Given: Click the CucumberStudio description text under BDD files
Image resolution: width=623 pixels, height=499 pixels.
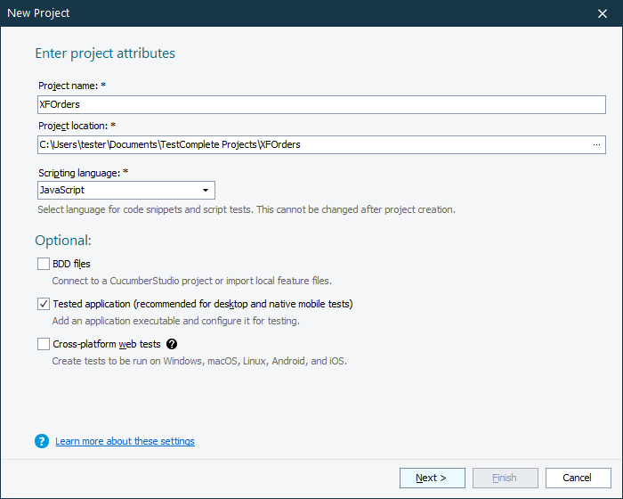Looking at the screenshot, I should [x=191, y=281].
